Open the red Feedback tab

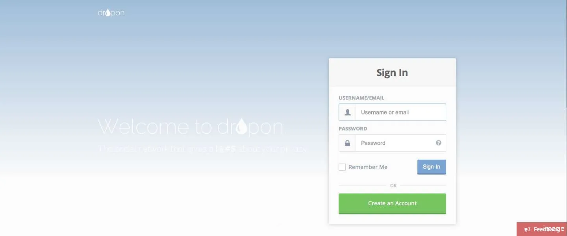point(542,229)
